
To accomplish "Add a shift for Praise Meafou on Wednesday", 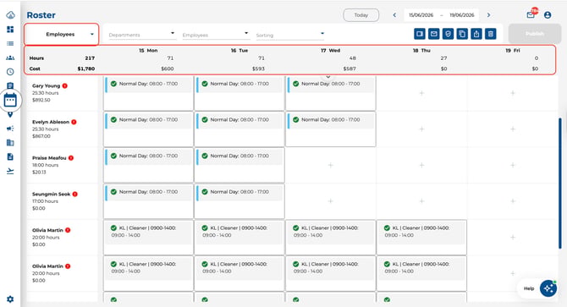I will click(x=331, y=165).
